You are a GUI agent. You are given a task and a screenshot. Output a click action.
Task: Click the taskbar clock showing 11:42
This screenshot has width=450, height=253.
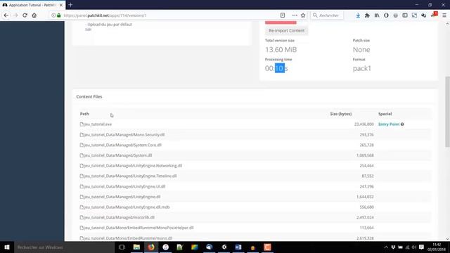(436, 247)
